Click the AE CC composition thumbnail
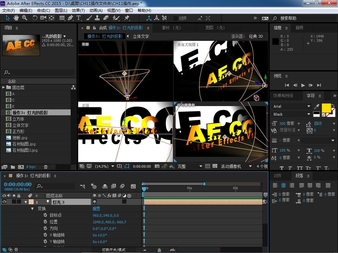 point(21,45)
